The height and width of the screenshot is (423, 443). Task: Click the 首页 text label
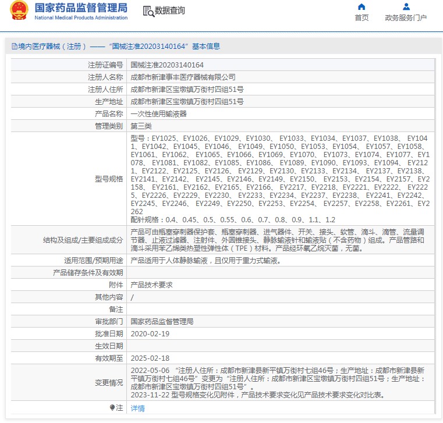click(x=362, y=18)
